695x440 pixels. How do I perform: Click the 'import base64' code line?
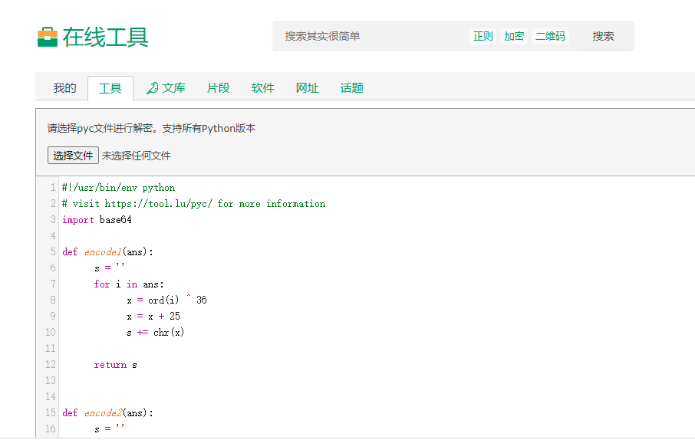tap(97, 220)
